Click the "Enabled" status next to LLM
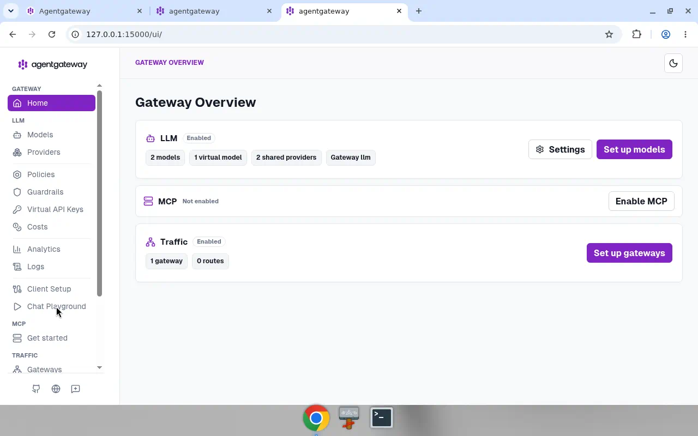The image size is (698, 436). pos(199,138)
